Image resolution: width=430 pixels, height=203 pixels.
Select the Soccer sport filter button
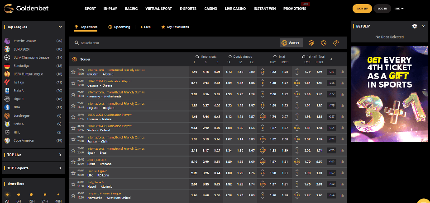click(x=291, y=43)
